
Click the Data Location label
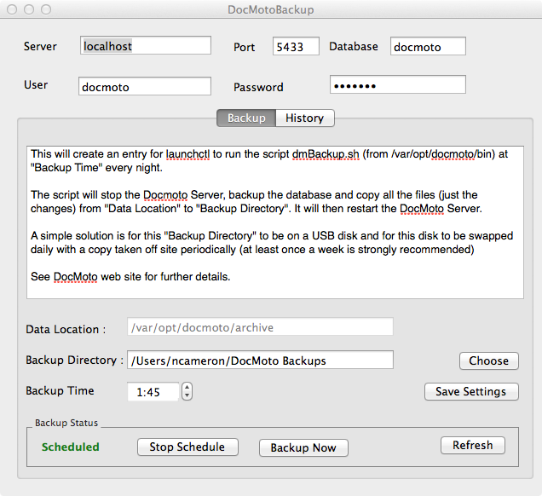(66, 330)
